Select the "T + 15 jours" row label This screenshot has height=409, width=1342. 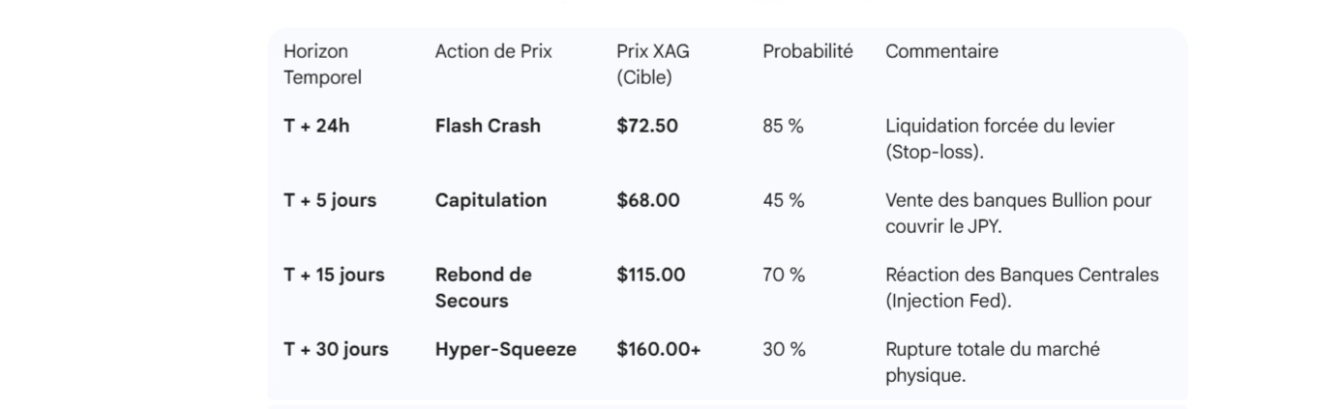tap(334, 275)
